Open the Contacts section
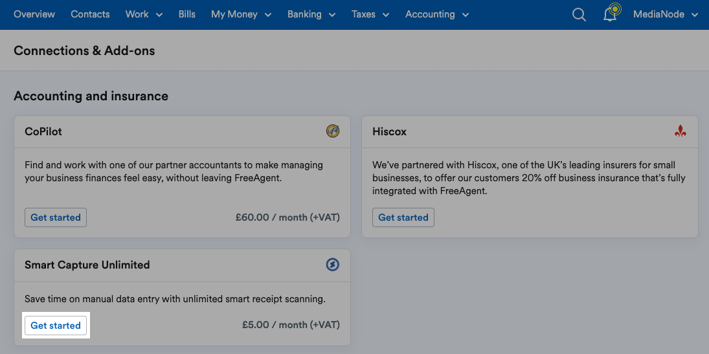Image resolution: width=709 pixels, height=354 pixels. [x=90, y=14]
